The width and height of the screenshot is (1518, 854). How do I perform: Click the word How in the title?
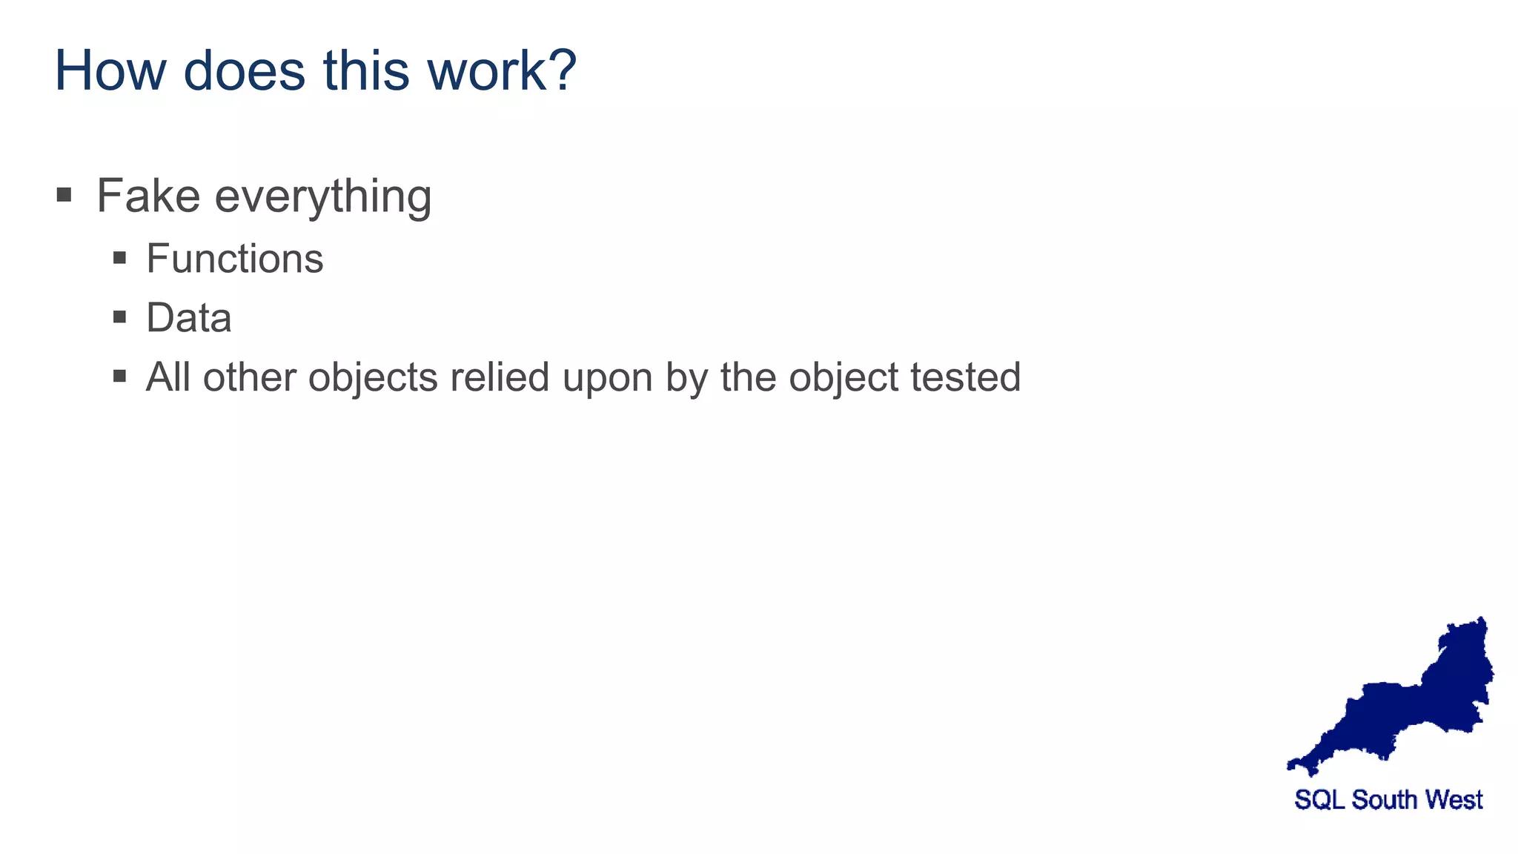pos(110,71)
